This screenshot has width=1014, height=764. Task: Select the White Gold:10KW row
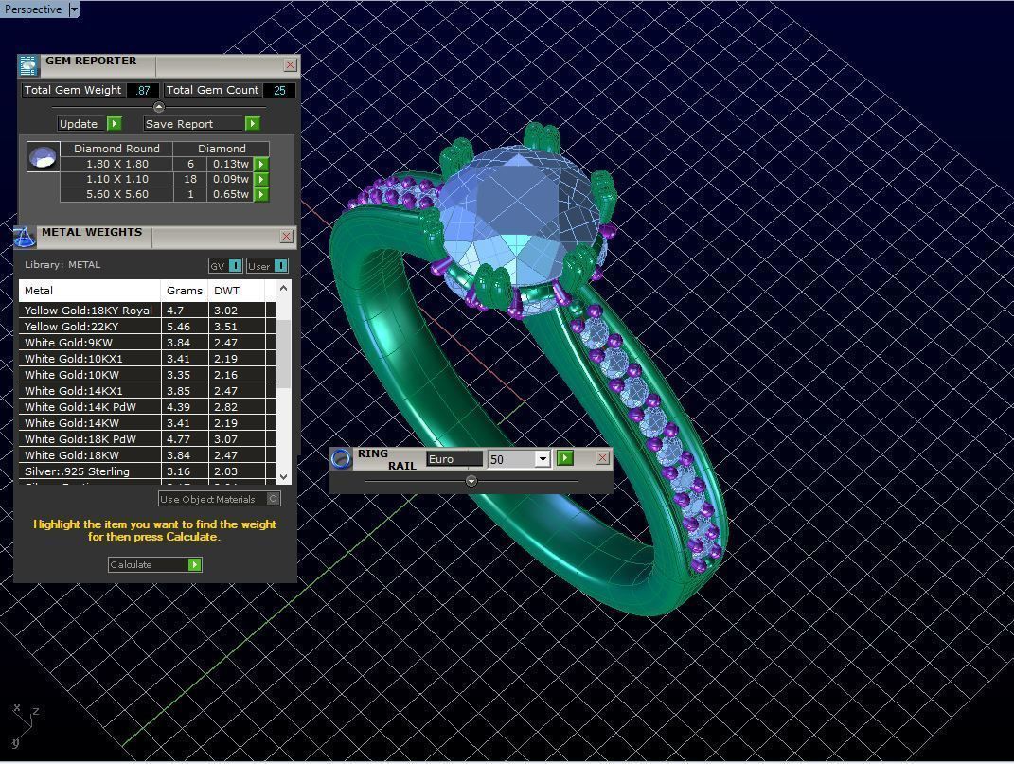[148, 375]
